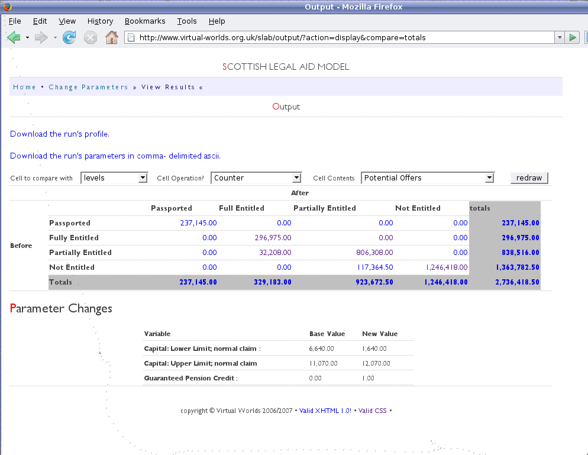Click the Valid XHTML 1.0 footer link
This screenshot has height=455, width=588.
click(325, 411)
